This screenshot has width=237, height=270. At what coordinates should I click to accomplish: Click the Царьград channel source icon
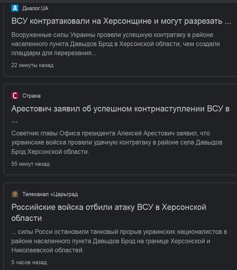(x=15, y=194)
